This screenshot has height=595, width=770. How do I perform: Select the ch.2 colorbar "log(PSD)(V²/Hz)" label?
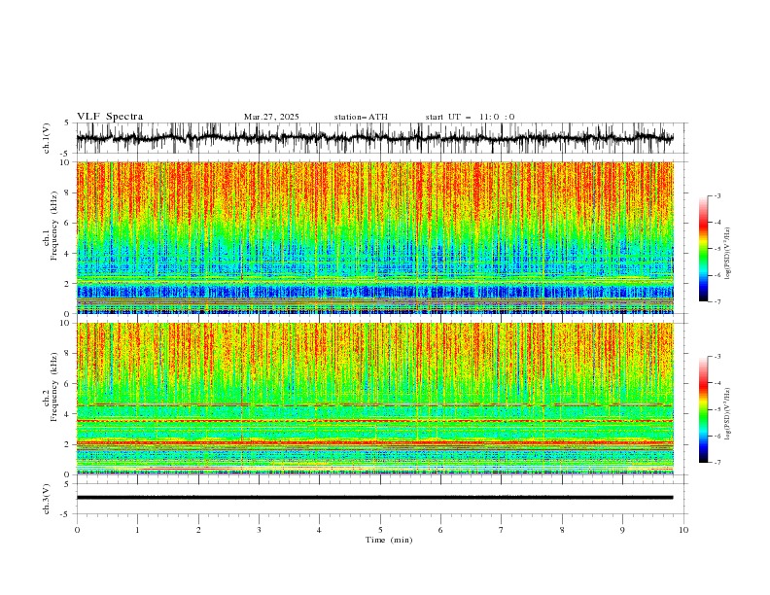(728, 414)
